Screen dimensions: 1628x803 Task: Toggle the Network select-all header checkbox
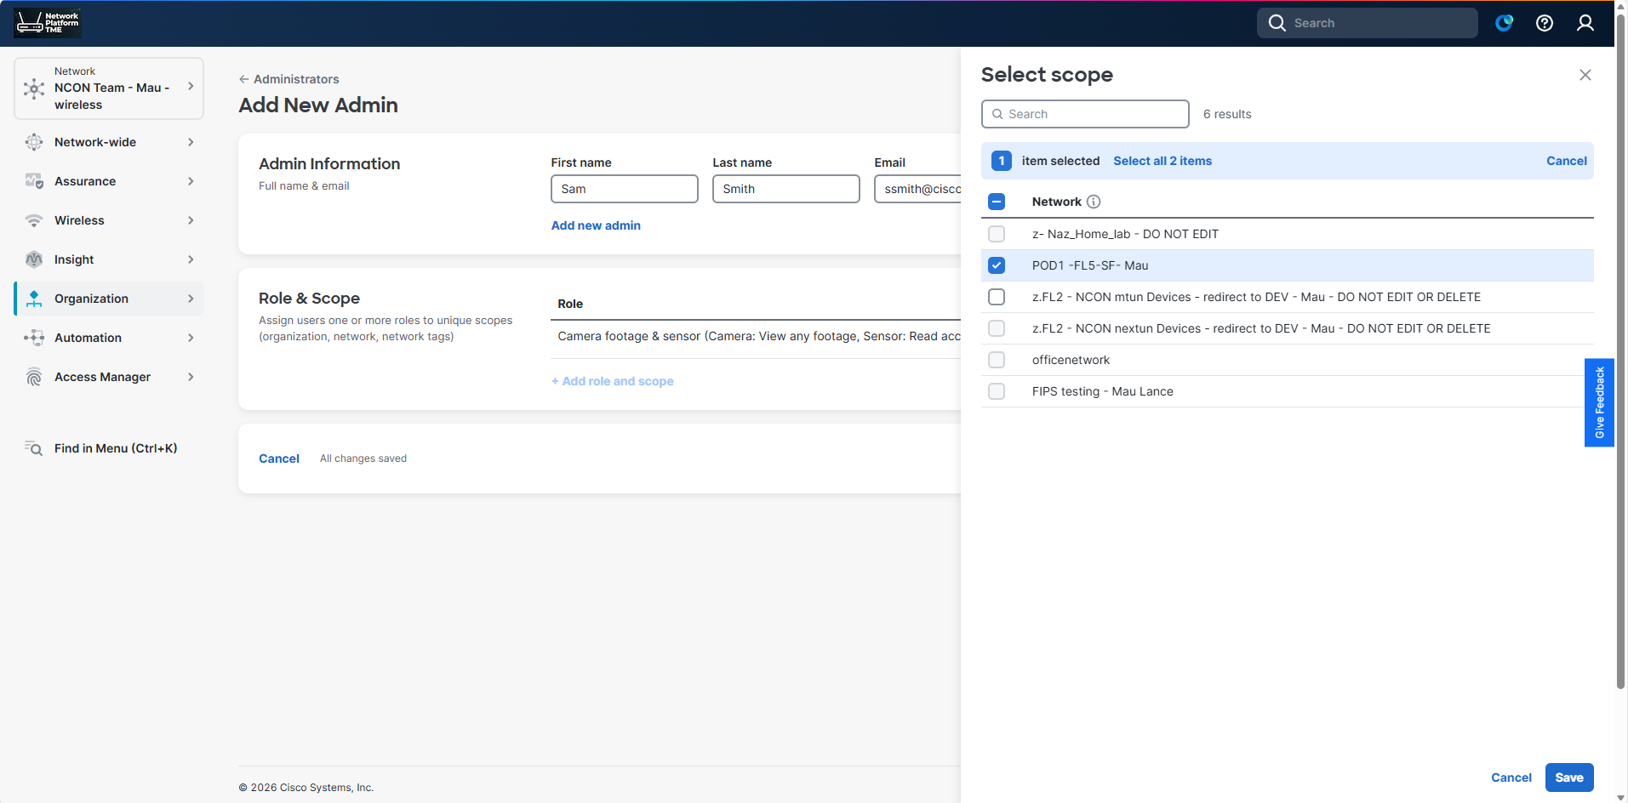[997, 202]
